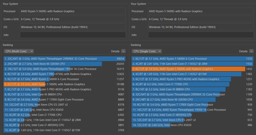Screen dimensions: 256x135
Task: Click the right panel OS field
Action: [201, 27]
